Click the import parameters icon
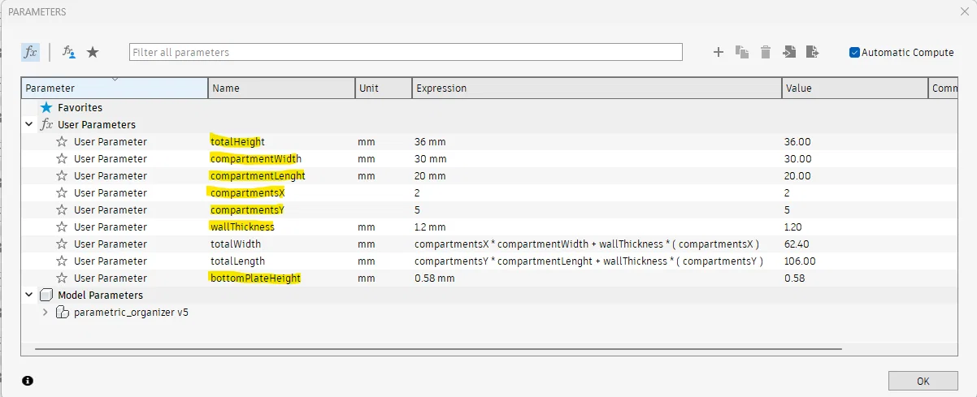This screenshot has width=977, height=397. point(788,52)
